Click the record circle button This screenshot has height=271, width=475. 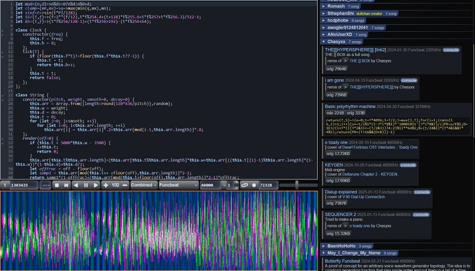(x=254, y=185)
